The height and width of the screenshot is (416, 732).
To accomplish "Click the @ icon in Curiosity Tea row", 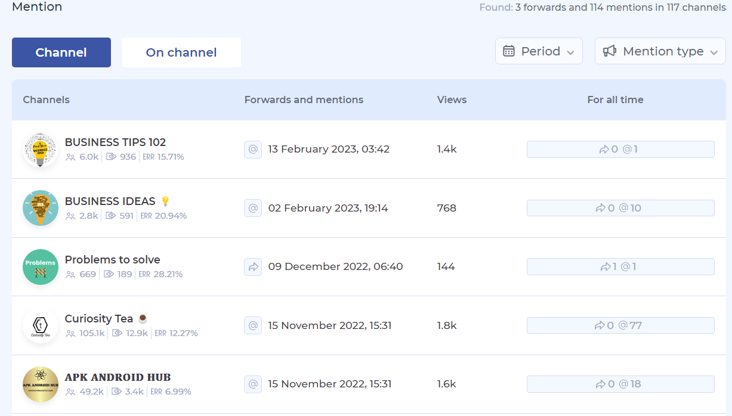I will [x=253, y=325].
